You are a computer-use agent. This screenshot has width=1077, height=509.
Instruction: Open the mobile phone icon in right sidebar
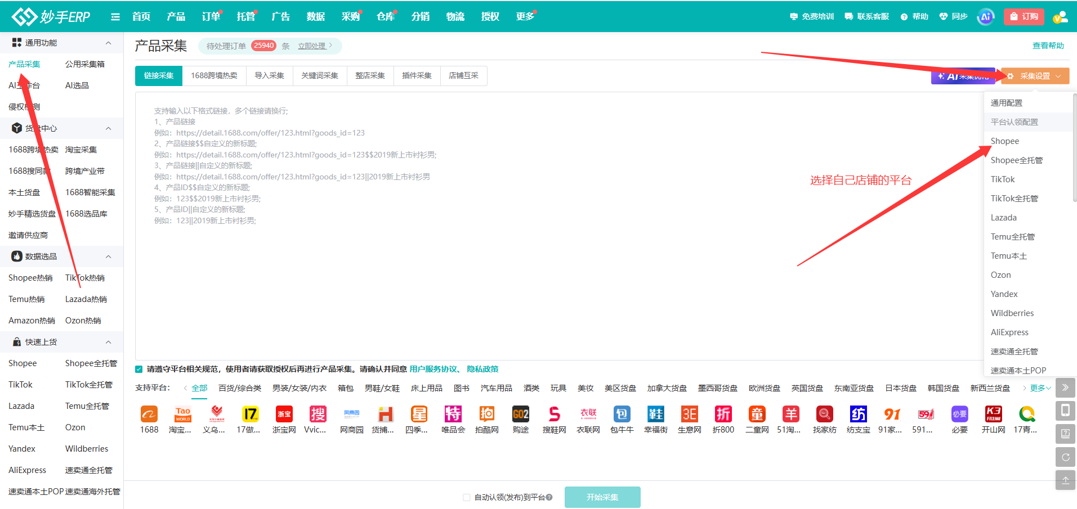(x=1065, y=411)
